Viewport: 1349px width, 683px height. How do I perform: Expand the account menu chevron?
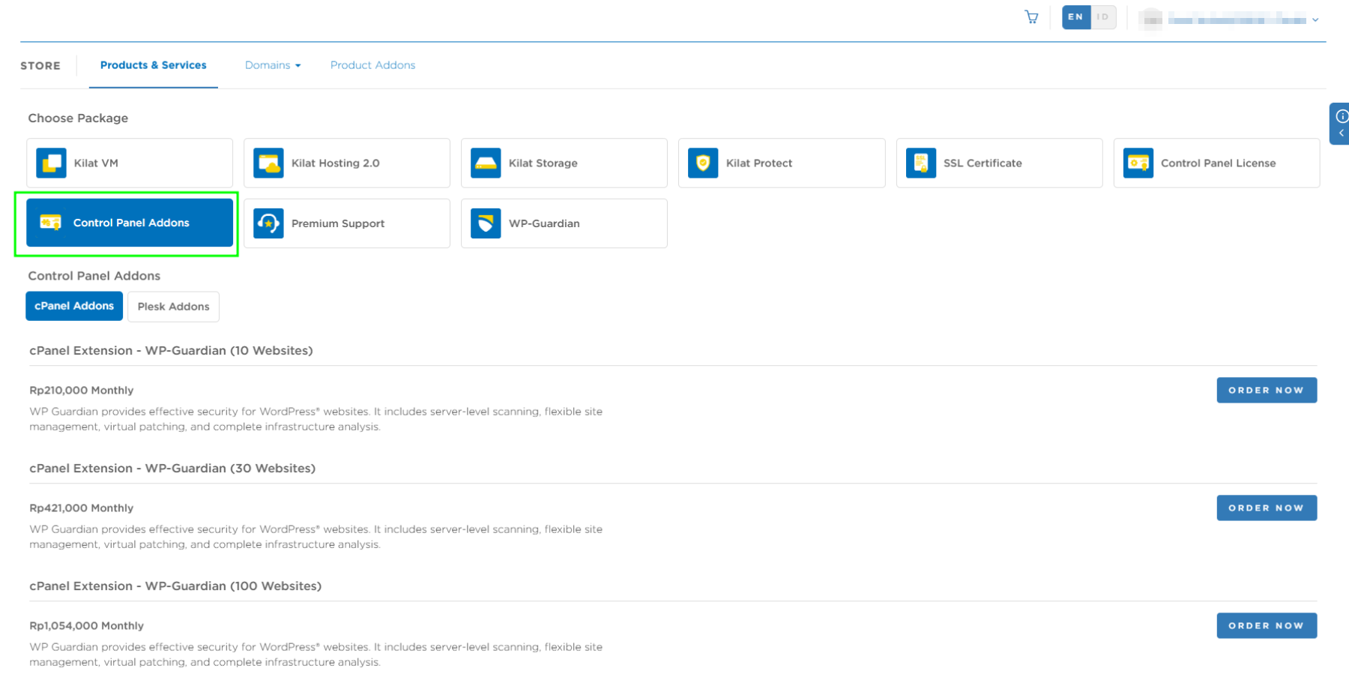(x=1315, y=19)
